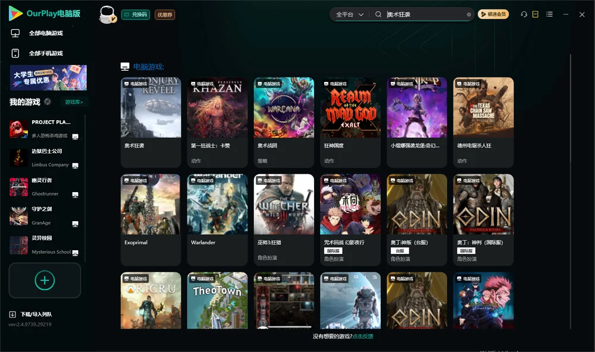
Task: Open the 游戏库> library link
Action: pyautogui.click(x=74, y=102)
